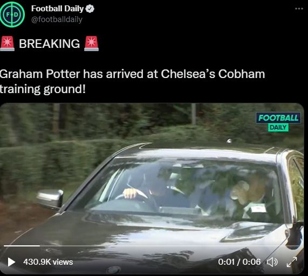
Task: Seek within the video progress bar
Action: click(152, 246)
